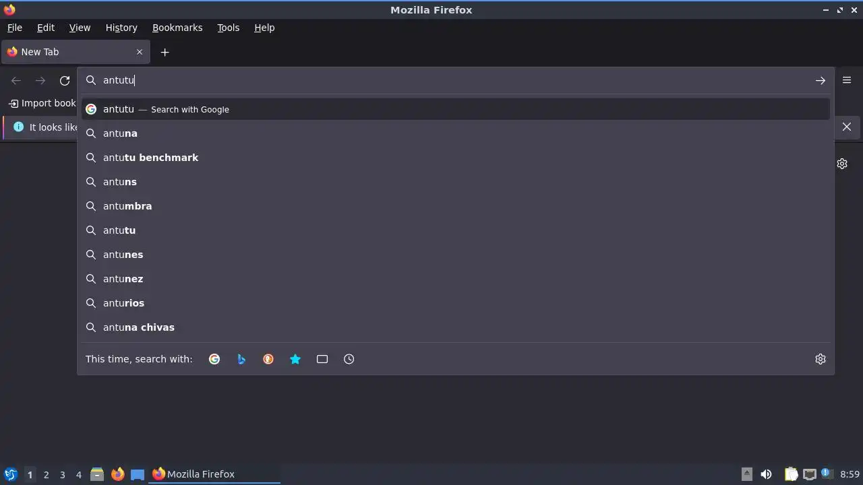863x485 pixels.
Task: Open a new tab with plus button
Action: coord(165,52)
